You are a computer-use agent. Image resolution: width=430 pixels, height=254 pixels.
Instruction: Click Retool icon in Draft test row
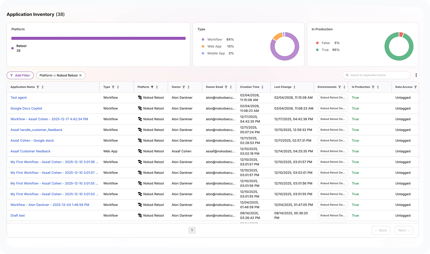click(x=140, y=215)
